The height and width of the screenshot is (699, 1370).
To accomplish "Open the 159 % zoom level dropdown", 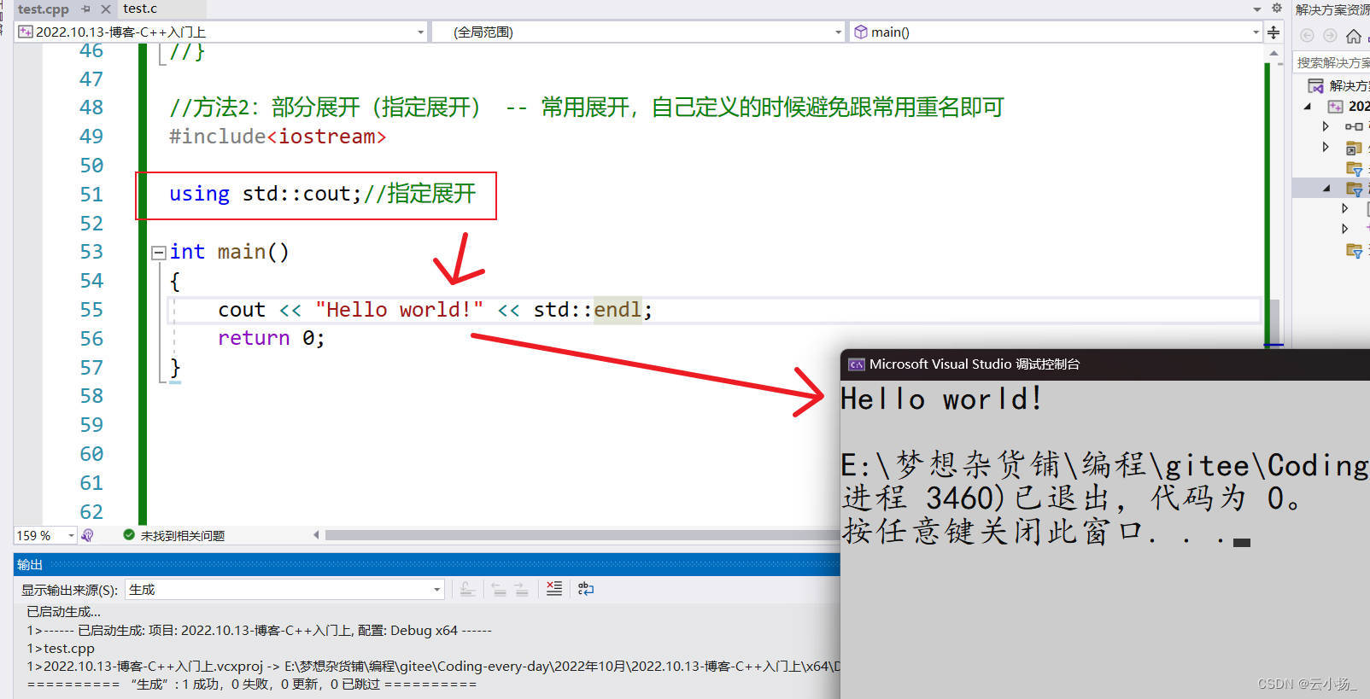I will coord(45,535).
